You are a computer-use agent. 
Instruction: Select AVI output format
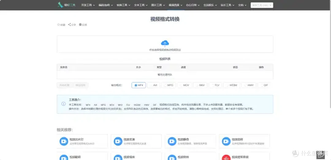(x=154, y=85)
